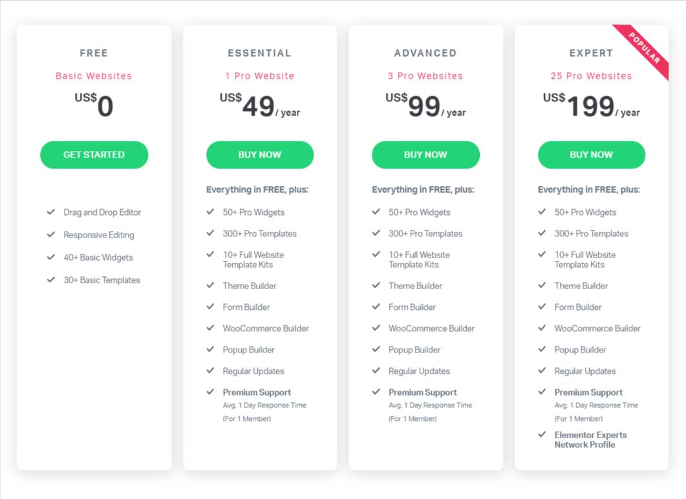The image size is (686, 499).
Task: Click checkmark beside Expert's Theme Builder
Action: 542,285
